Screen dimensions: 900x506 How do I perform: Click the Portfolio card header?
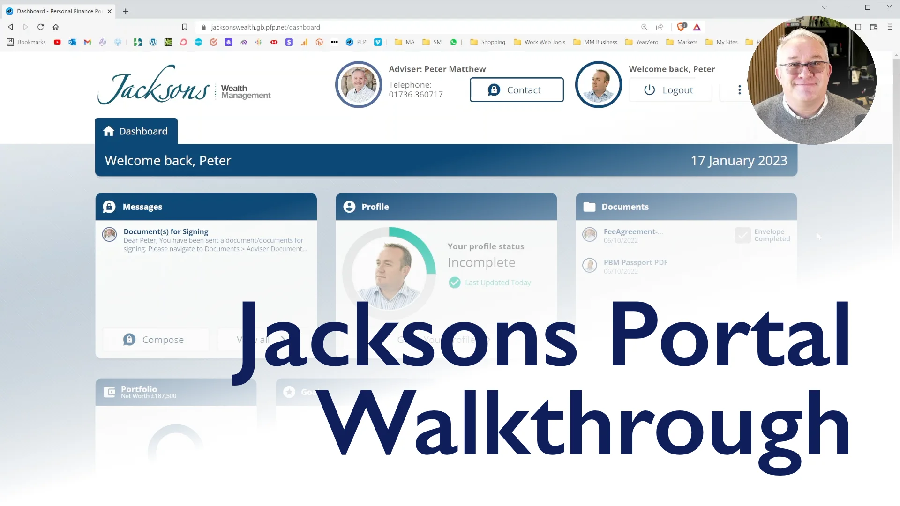(x=176, y=392)
